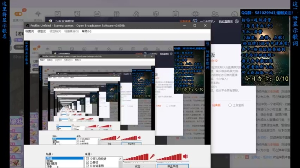Click the AD icon in the Douyu toolbar
This screenshot has width=300, height=168.
pyautogui.click(x=97, y=14)
